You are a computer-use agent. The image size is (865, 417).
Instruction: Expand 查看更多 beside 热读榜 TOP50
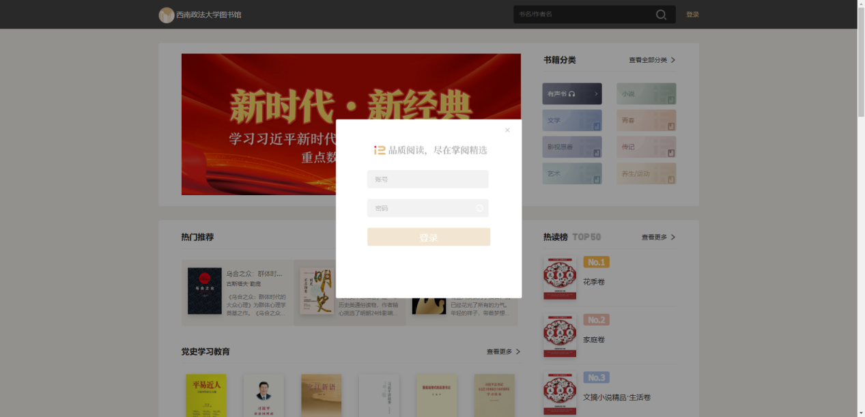658,238
